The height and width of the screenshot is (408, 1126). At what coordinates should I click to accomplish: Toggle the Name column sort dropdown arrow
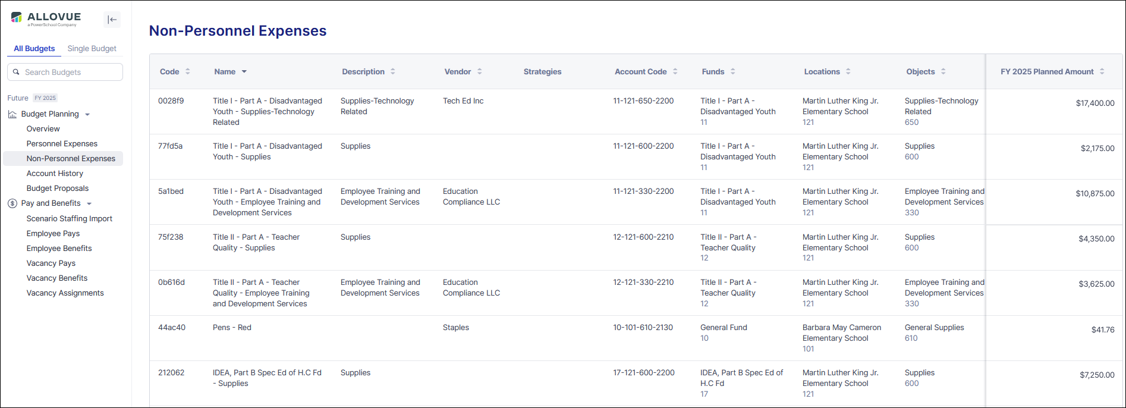pos(244,72)
